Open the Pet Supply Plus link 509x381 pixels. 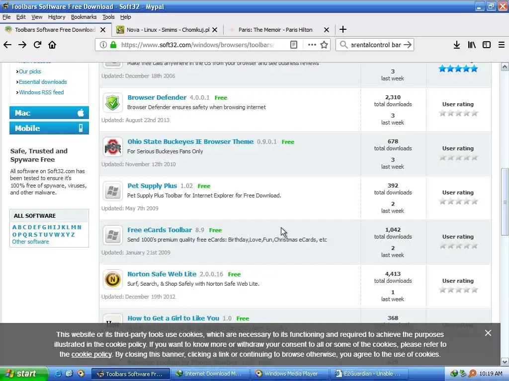tap(152, 186)
